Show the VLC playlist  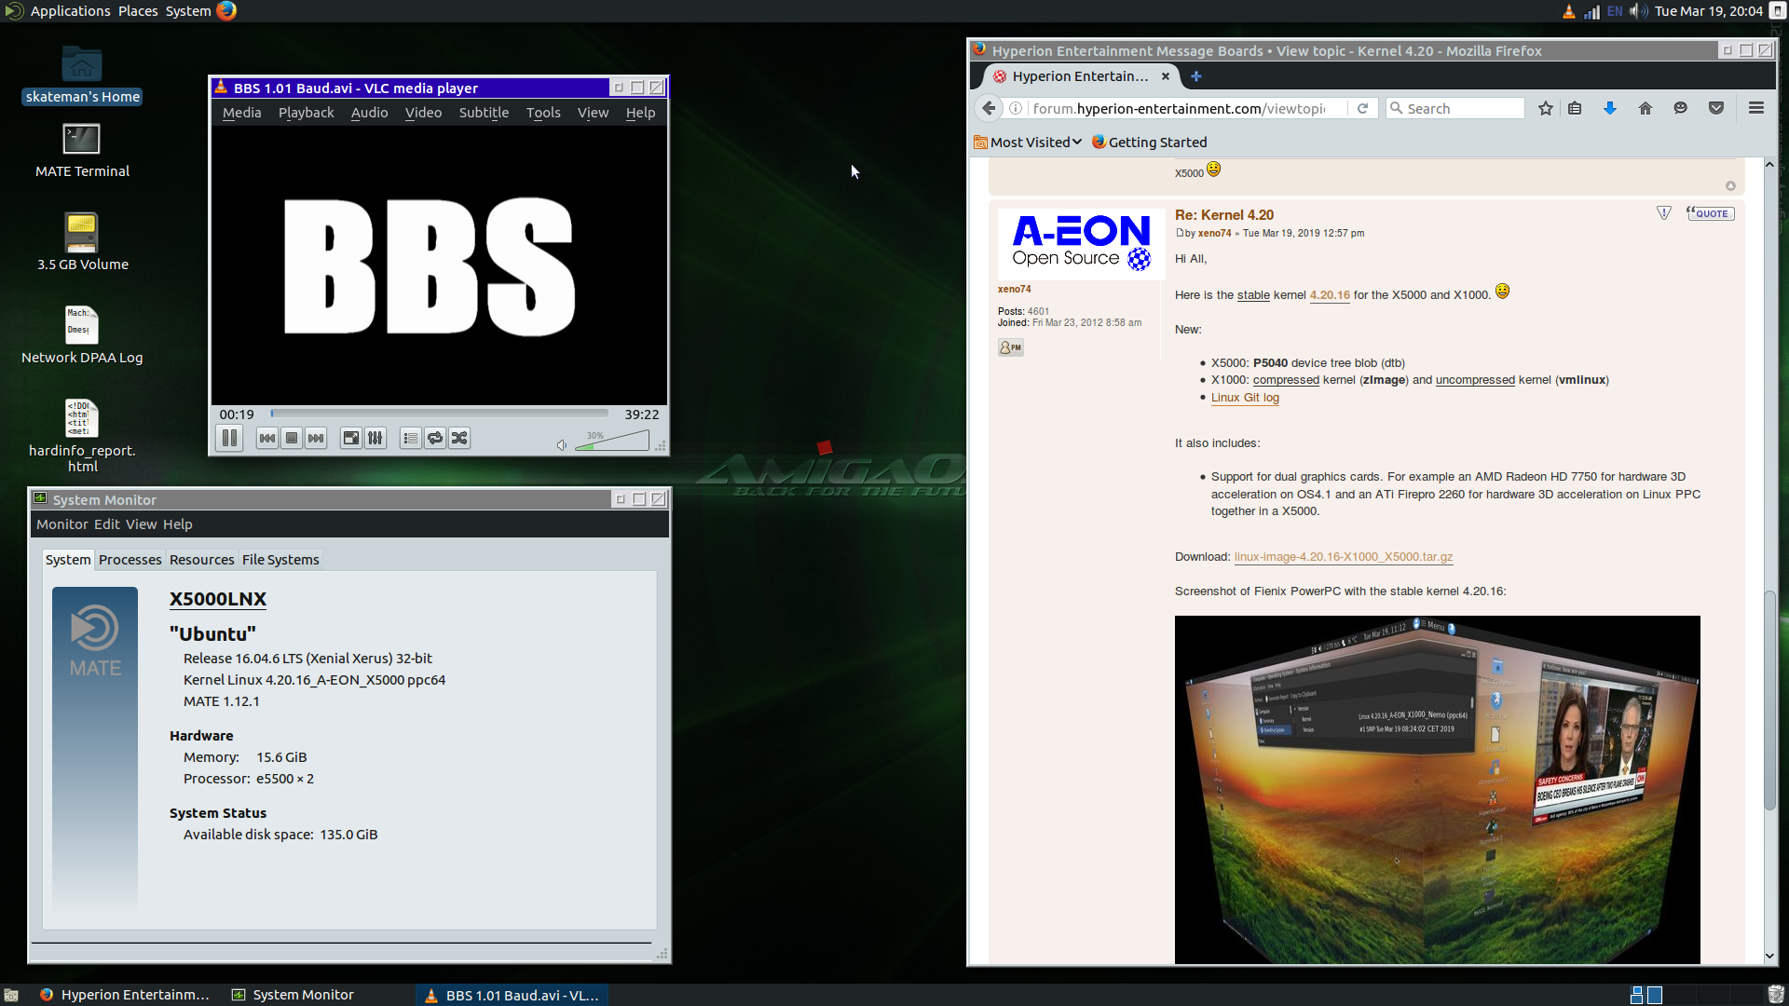click(411, 438)
